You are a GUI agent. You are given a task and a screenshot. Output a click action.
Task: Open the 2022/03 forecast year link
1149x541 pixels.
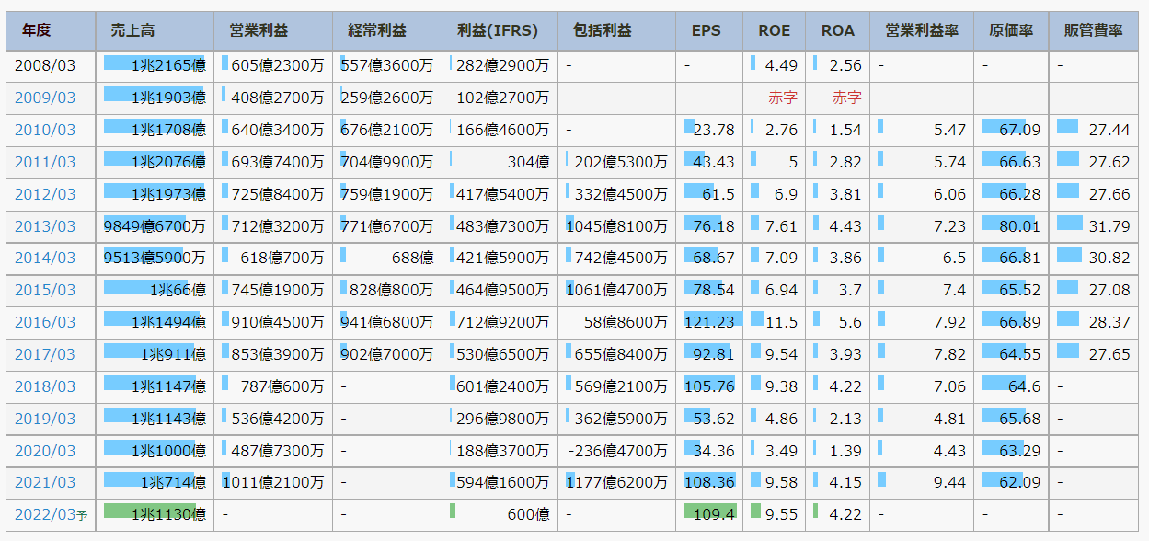pos(51,514)
